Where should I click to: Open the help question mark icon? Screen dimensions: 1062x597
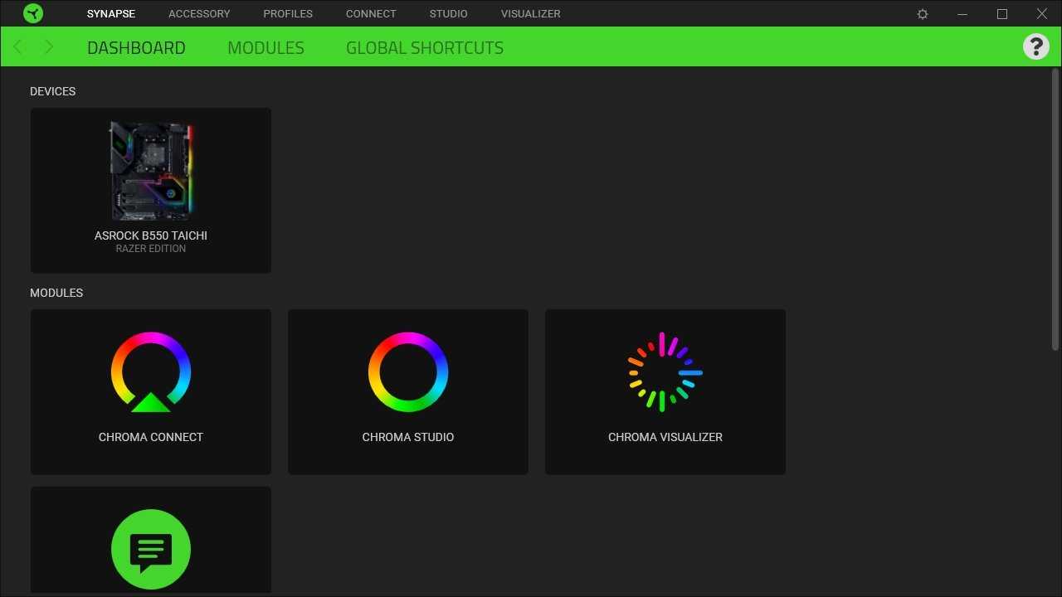[x=1035, y=46]
